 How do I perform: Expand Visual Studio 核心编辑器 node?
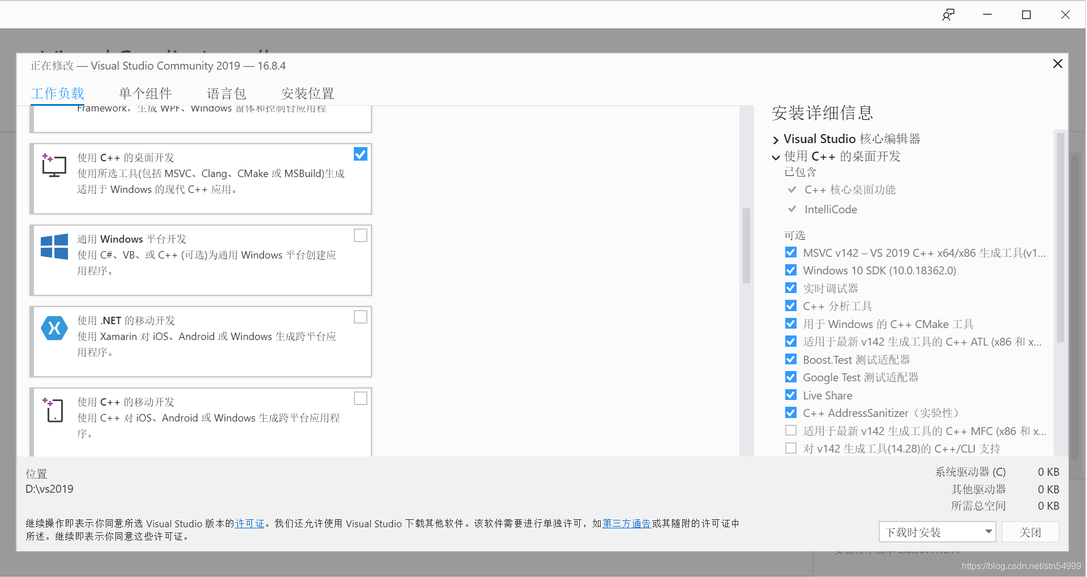point(776,140)
